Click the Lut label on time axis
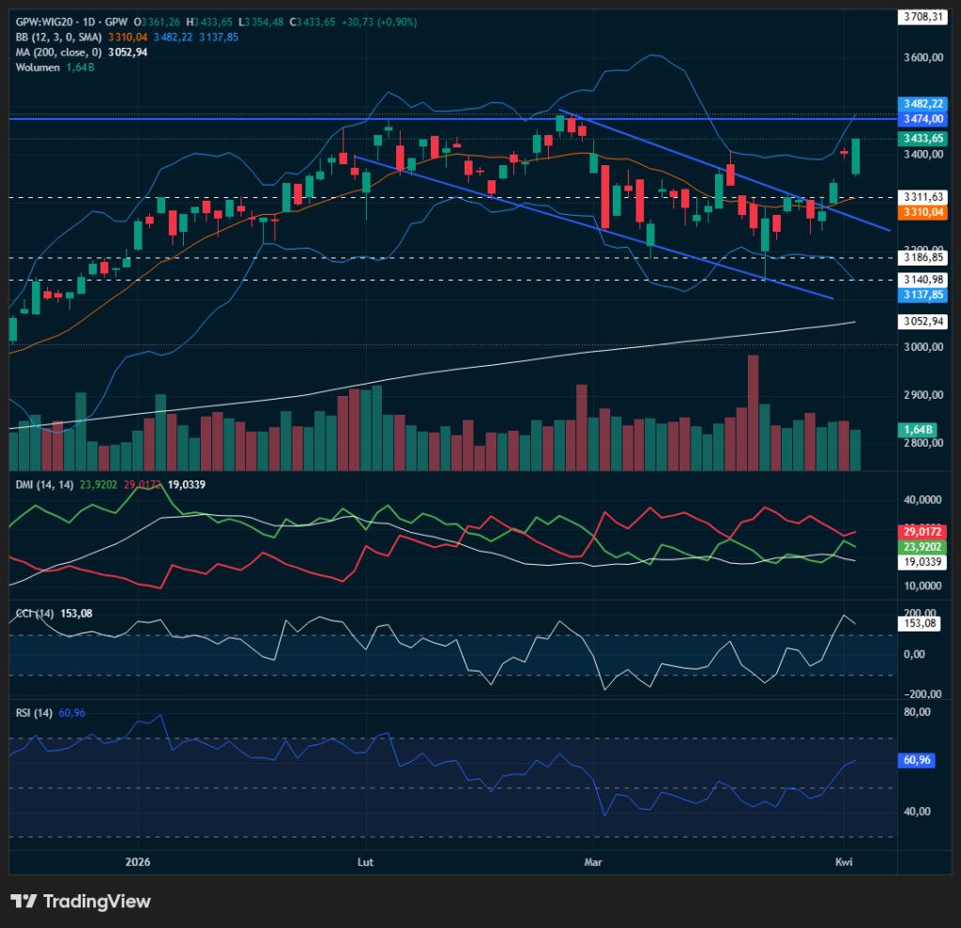 366,860
